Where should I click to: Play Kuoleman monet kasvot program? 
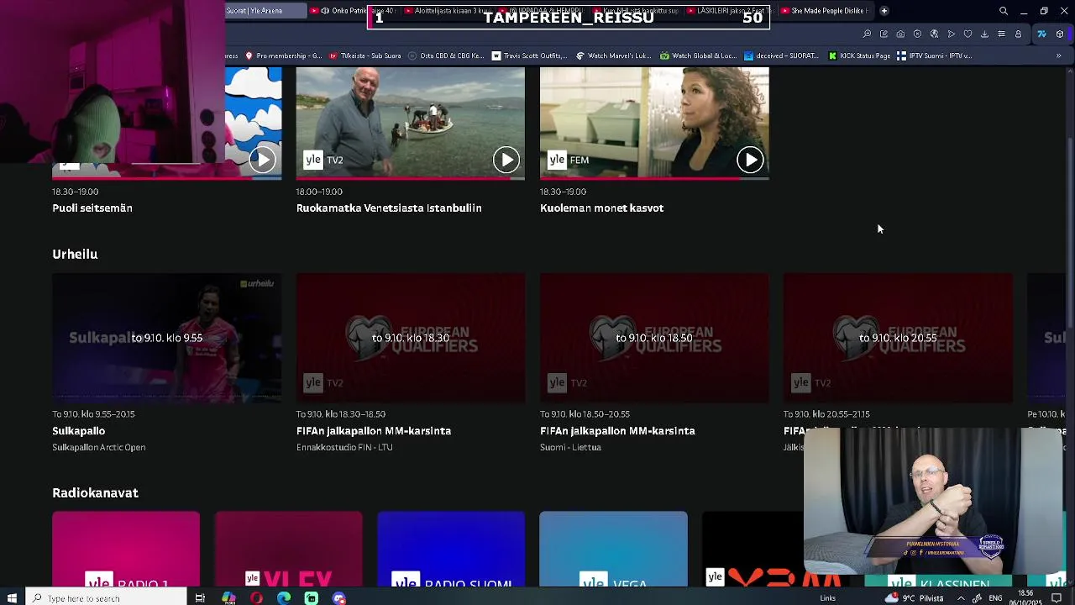pos(750,160)
